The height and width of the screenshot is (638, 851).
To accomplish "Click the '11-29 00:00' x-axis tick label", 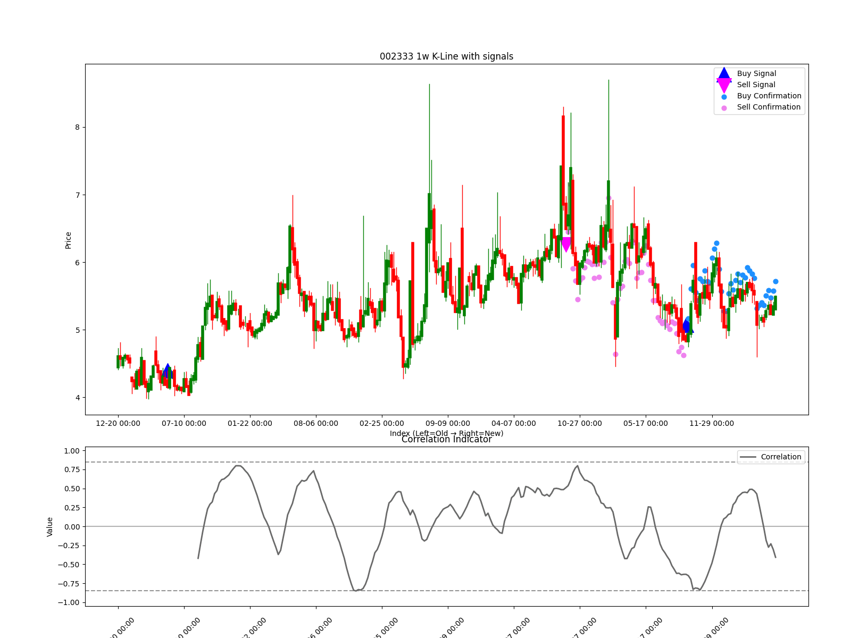I will (x=712, y=423).
